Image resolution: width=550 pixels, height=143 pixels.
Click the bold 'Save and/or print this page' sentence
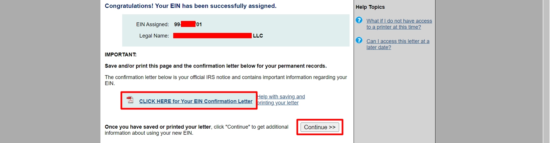[x=215, y=66]
